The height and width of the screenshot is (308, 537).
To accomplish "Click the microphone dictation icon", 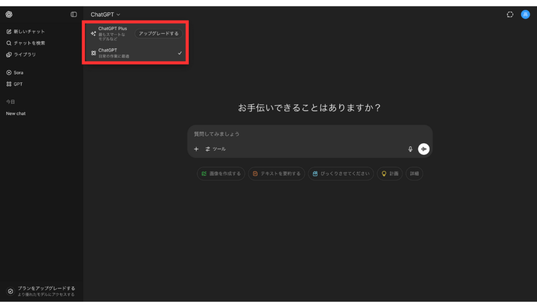I will coord(410,149).
